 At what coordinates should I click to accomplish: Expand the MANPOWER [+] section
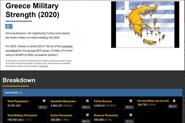tap(14, 93)
